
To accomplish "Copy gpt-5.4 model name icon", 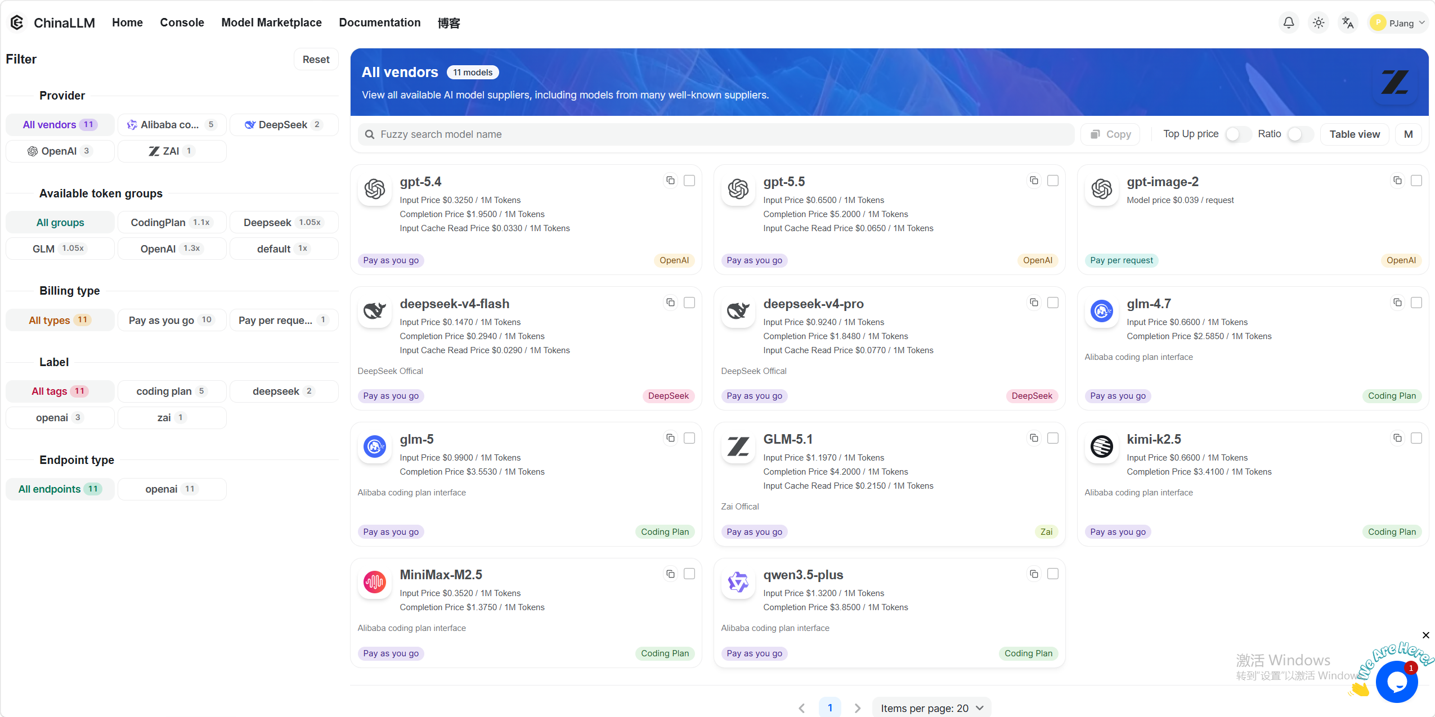I will pos(670,181).
